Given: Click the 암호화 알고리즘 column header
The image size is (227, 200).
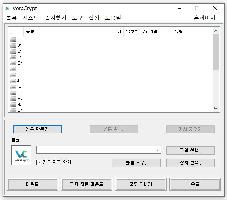Looking at the screenshot, I should click(148, 31).
